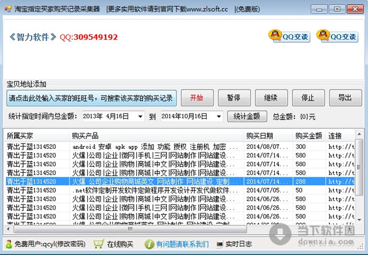Click the date cell 2014/08/07
Viewport: 368px width, 255px height.
[x=267, y=147]
